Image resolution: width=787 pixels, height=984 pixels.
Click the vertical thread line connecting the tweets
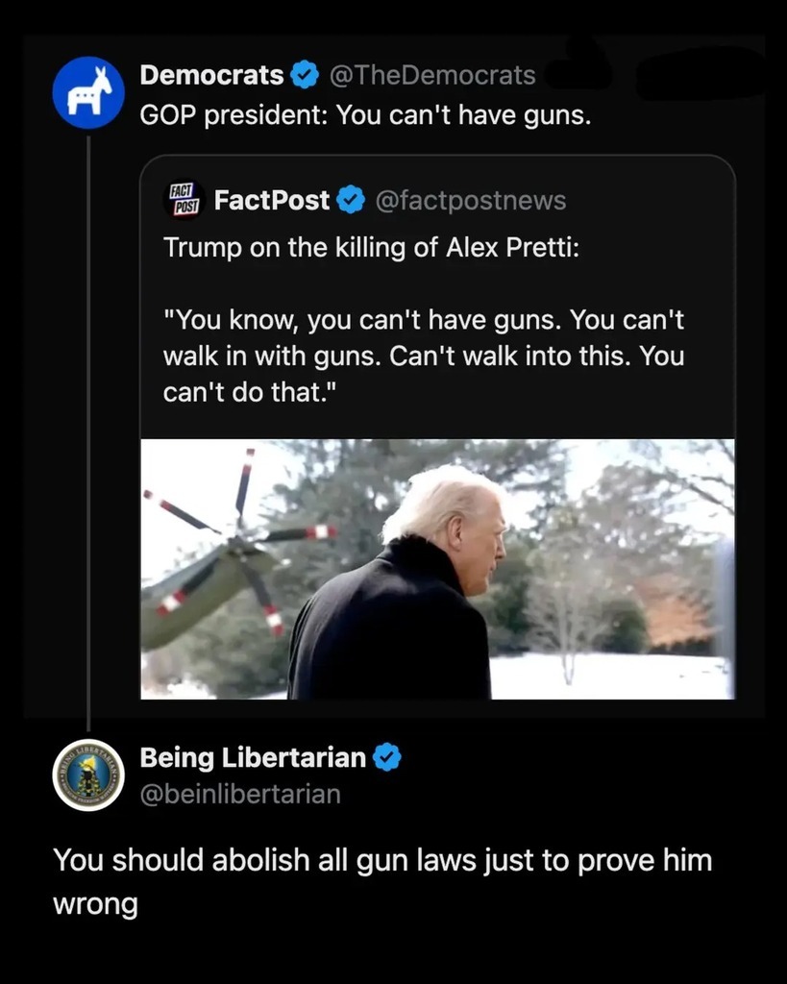(x=88, y=432)
